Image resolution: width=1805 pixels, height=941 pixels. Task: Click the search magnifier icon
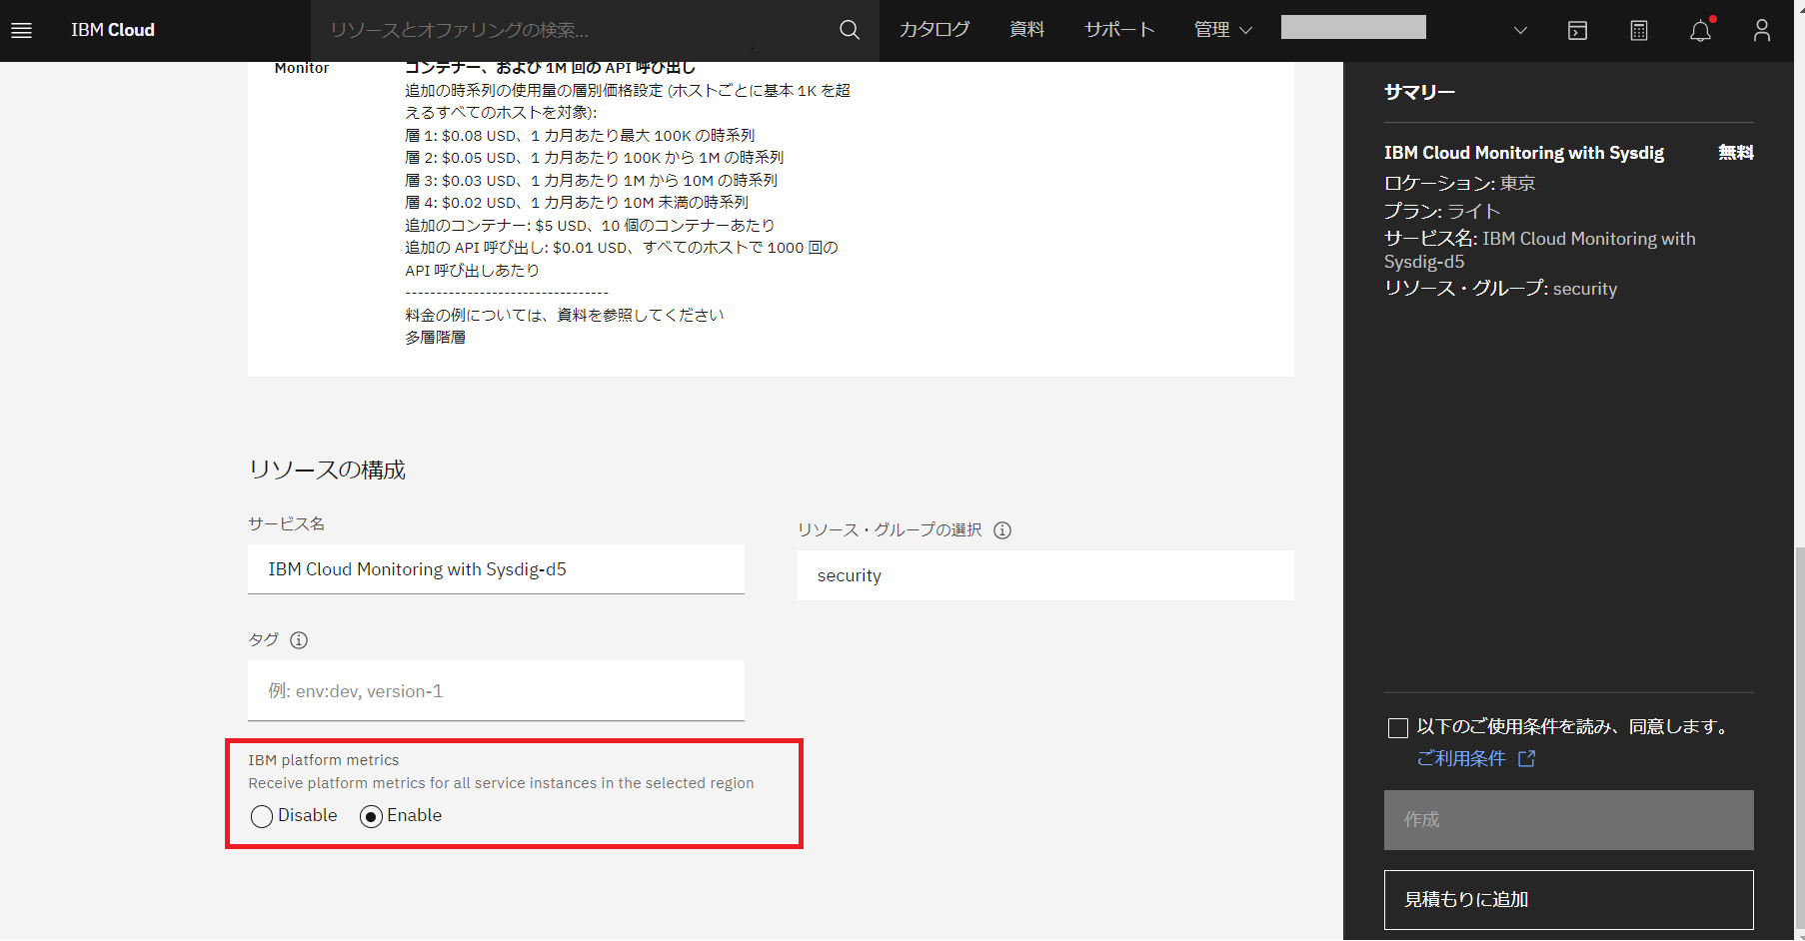pyautogui.click(x=850, y=30)
